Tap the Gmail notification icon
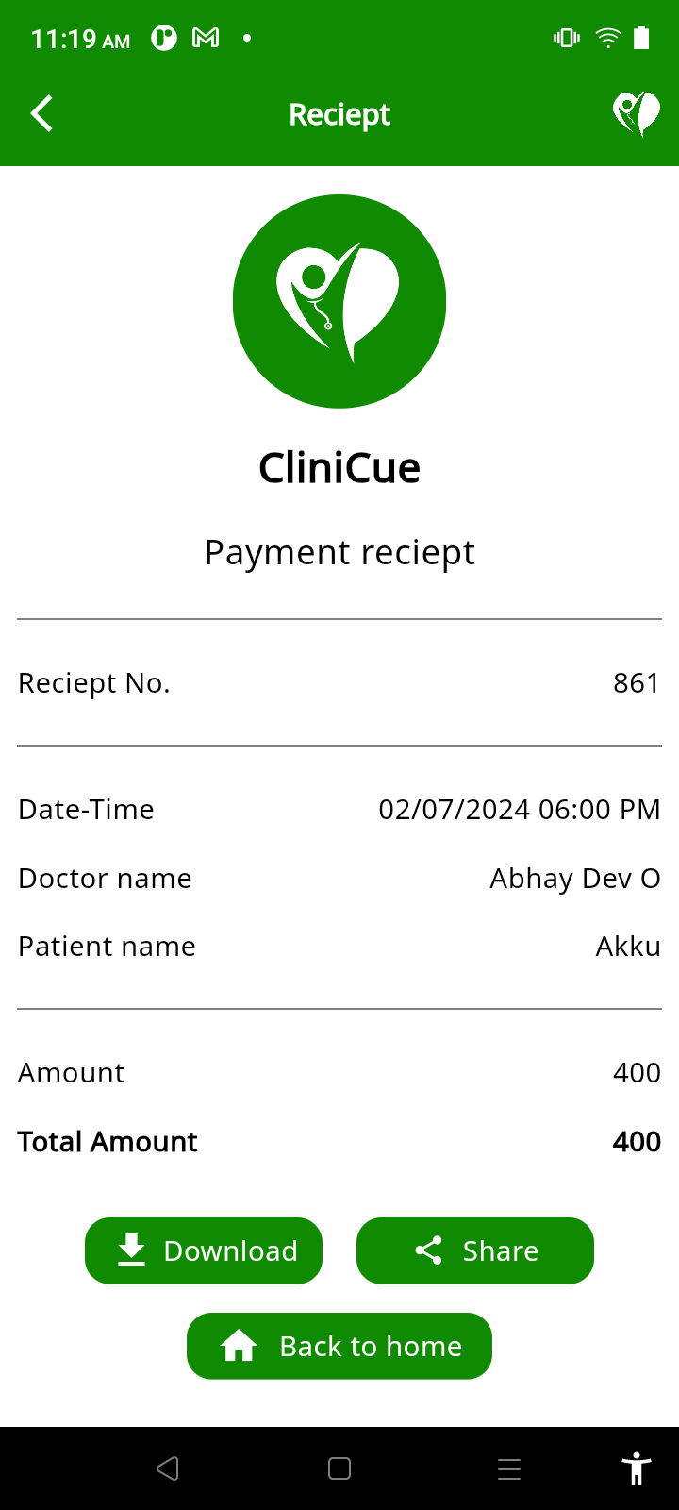The width and height of the screenshot is (679, 1510). [x=206, y=38]
